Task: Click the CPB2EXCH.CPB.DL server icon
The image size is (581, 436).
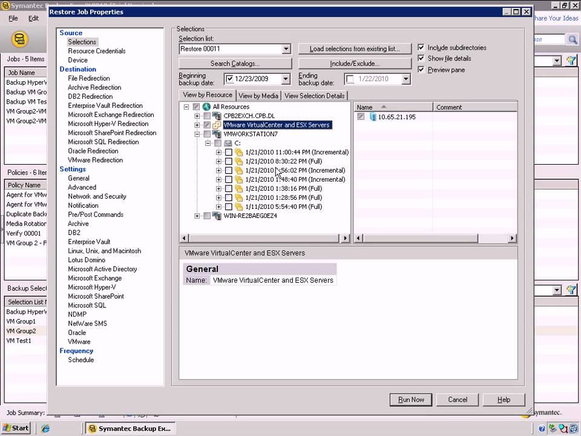Action: point(217,116)
